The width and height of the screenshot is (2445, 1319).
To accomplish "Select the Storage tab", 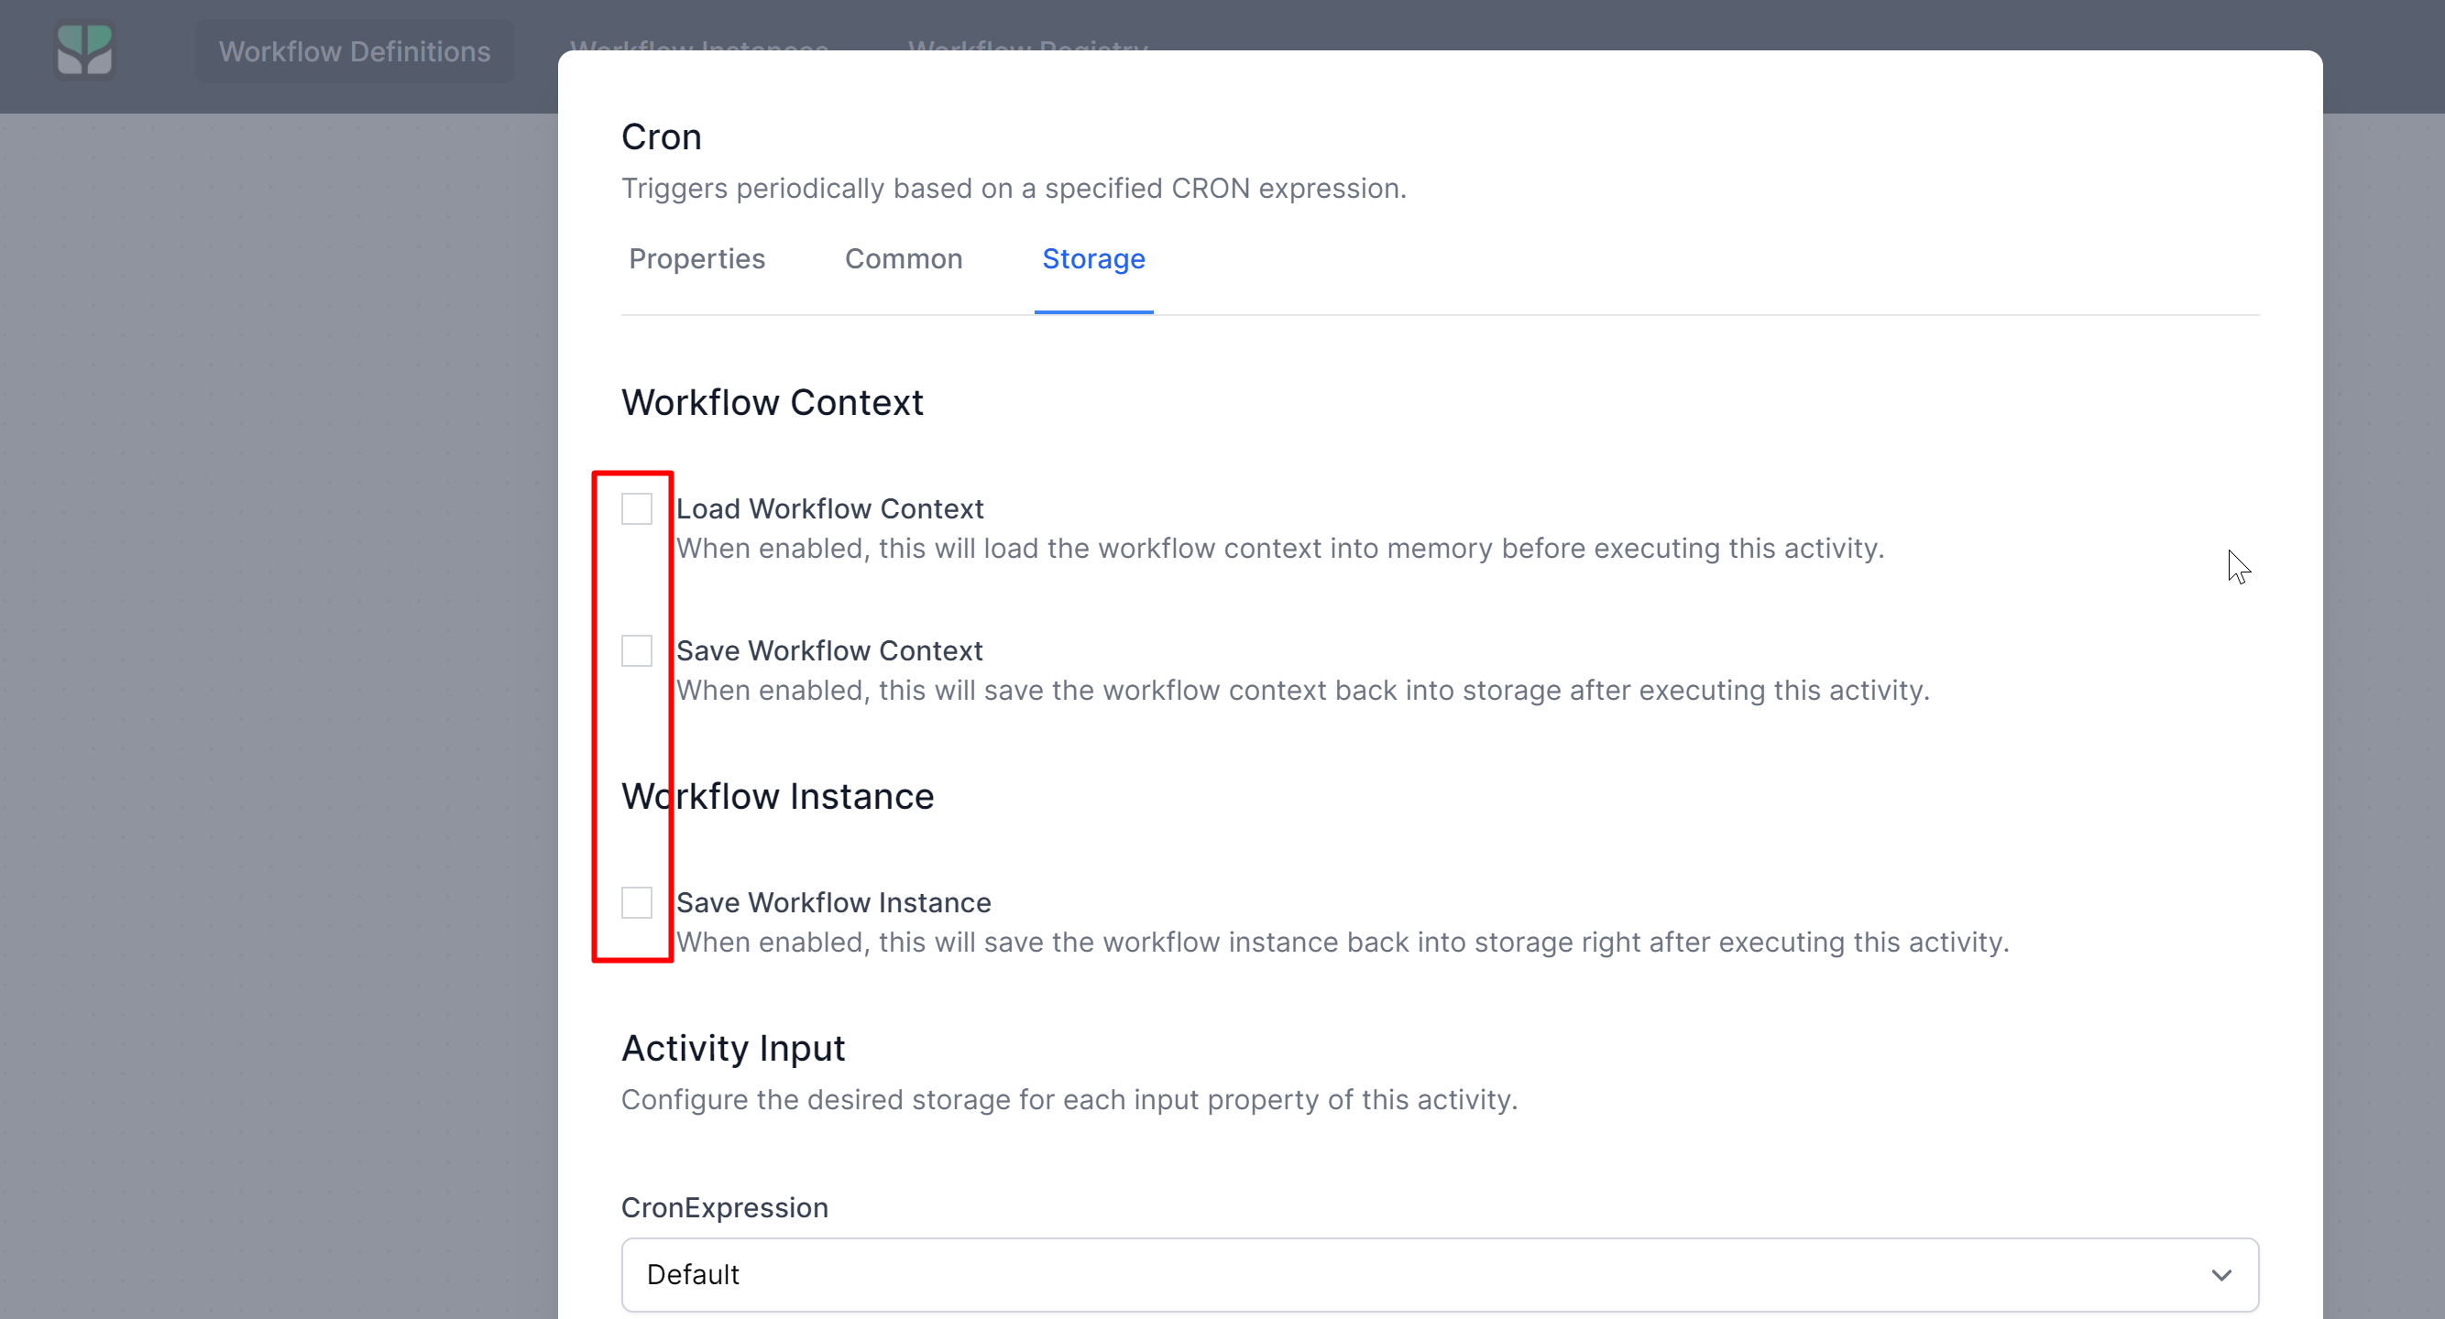I will tap(1092, 259).
